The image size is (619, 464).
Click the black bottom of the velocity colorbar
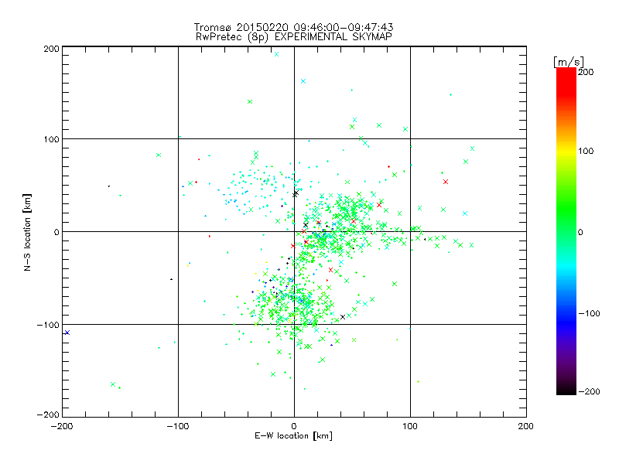click(566, 391)
